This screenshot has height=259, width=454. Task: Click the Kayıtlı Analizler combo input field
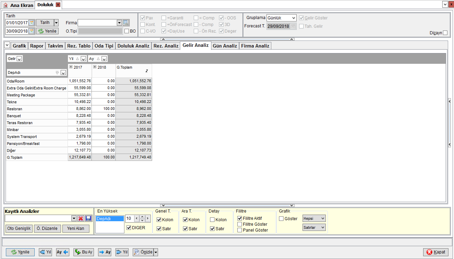(x=38, y=218)
